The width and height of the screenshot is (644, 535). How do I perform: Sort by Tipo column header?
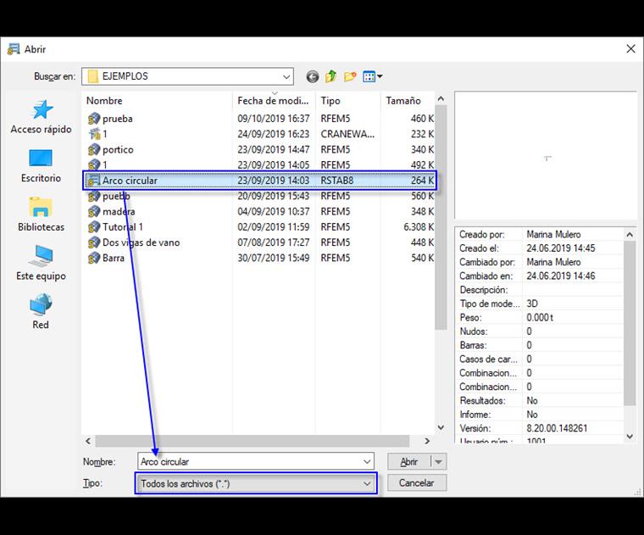(330, 101)
